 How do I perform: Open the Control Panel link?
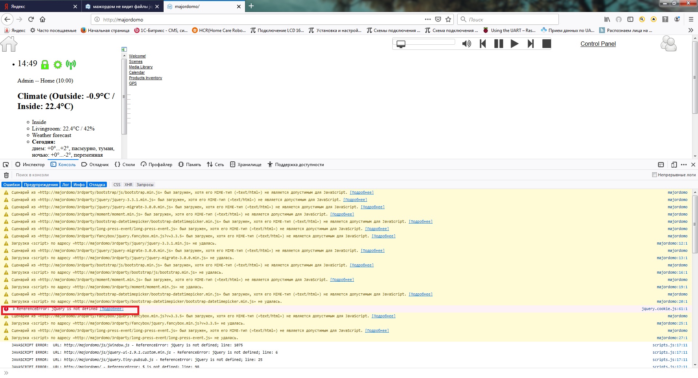tap(598, 44)
